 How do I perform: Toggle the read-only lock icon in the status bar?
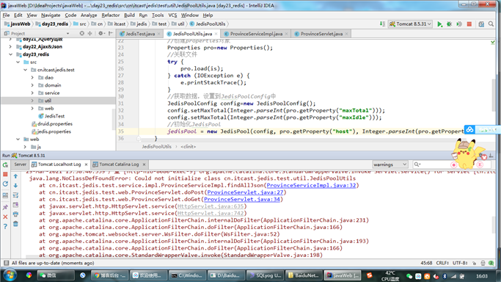tap(474, 263)
